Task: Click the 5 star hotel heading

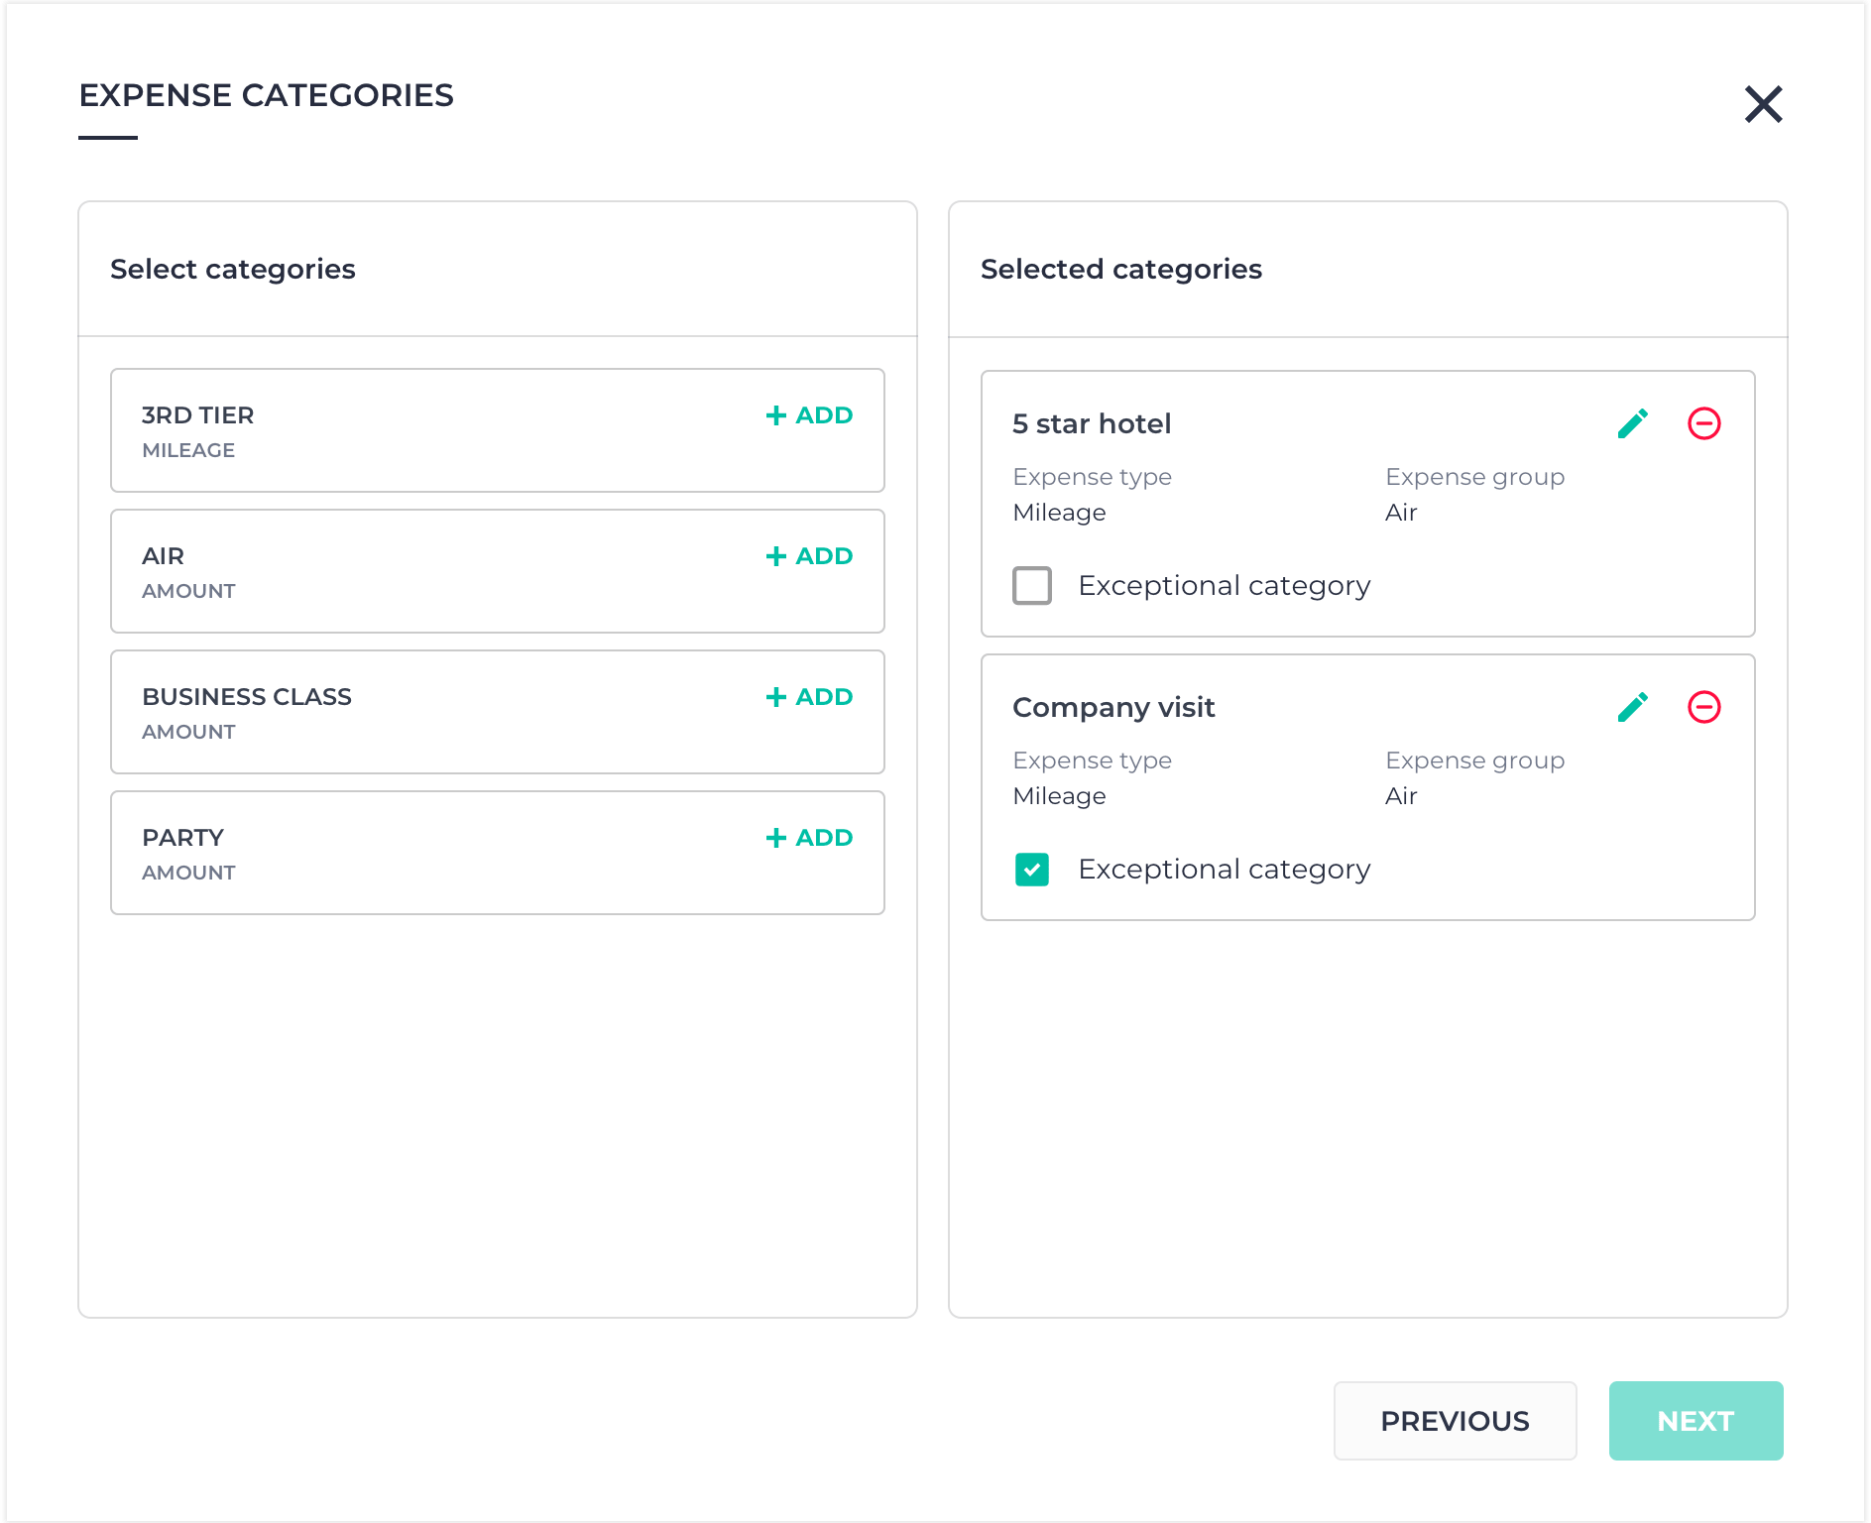Action: pyautogui.click(x=1092, y=423)
